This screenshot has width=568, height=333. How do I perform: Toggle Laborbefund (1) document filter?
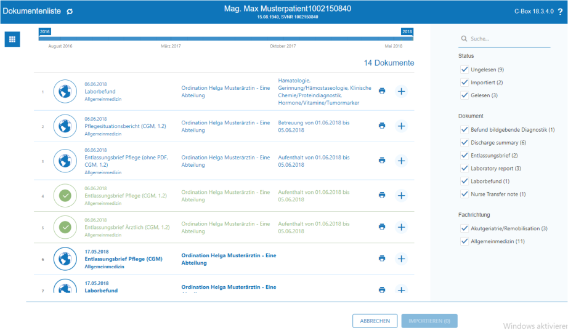(x=465, y=181)
